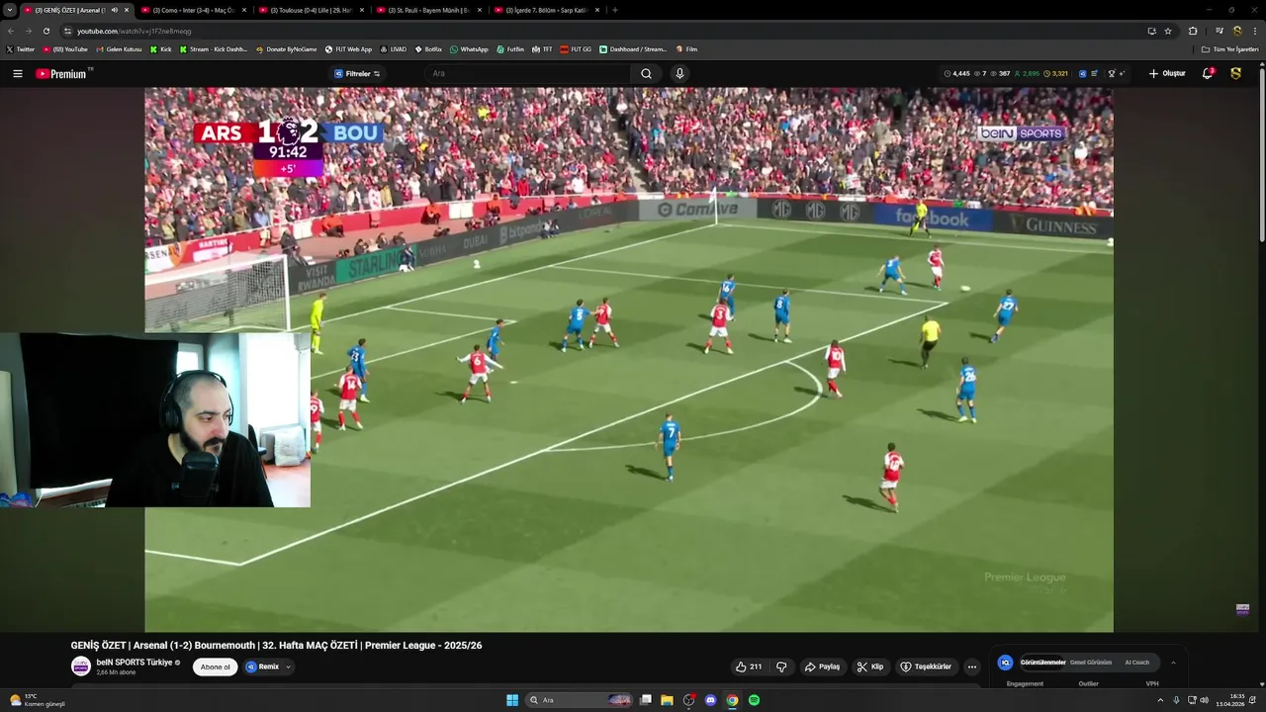Open the Filtreler filter button
Screen dimensions: 1266x712
[x=357, y=73]
